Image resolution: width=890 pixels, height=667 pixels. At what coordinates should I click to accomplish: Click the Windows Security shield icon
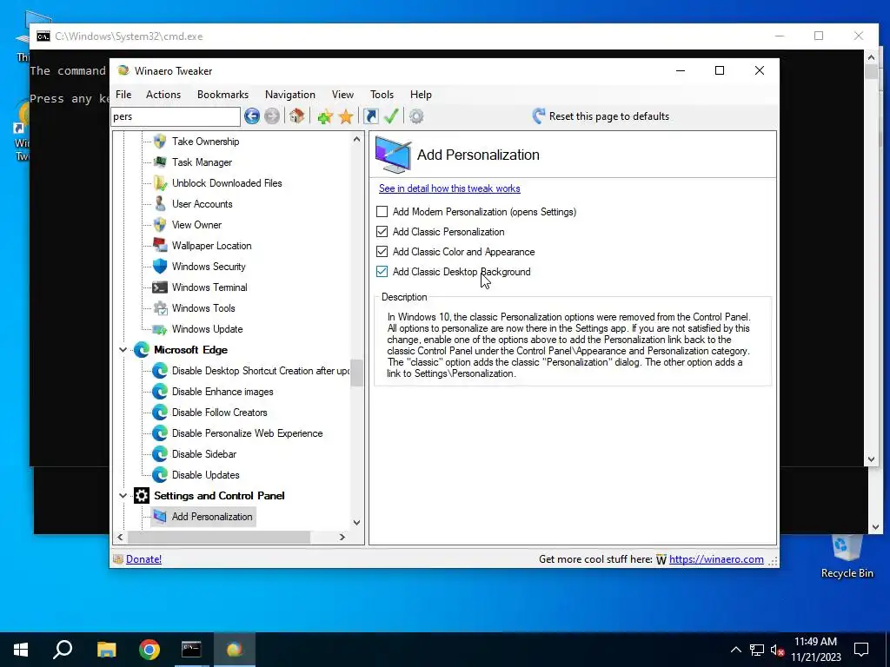[160, 267]
